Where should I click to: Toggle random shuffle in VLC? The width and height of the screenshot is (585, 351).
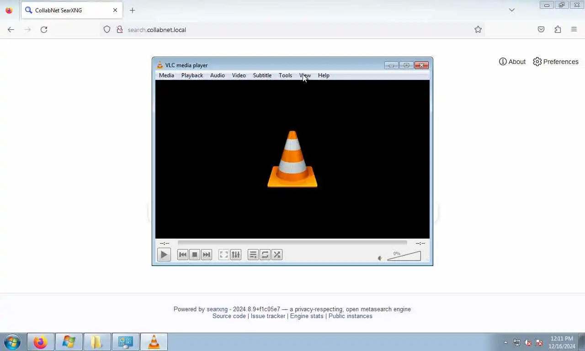click(x=277, y=255)
